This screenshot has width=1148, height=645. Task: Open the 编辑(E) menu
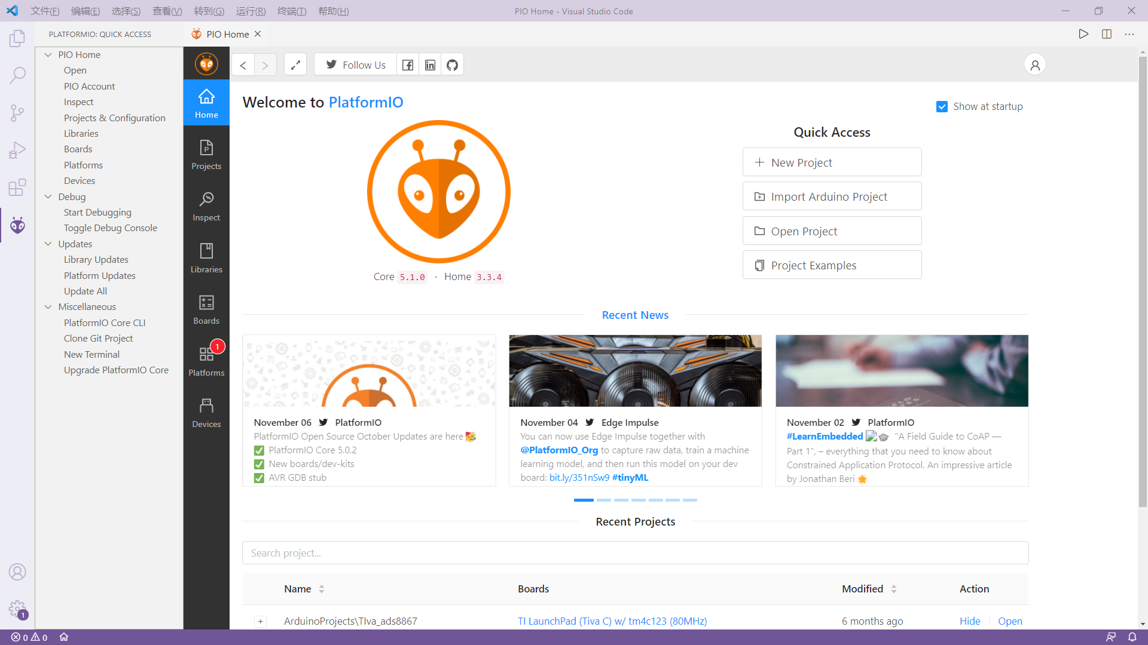[x=86, y=11]
